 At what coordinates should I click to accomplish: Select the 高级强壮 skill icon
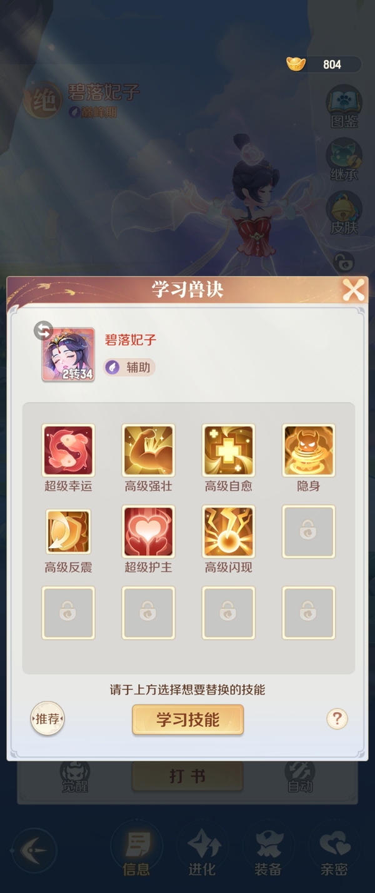[x=148, y=451]
